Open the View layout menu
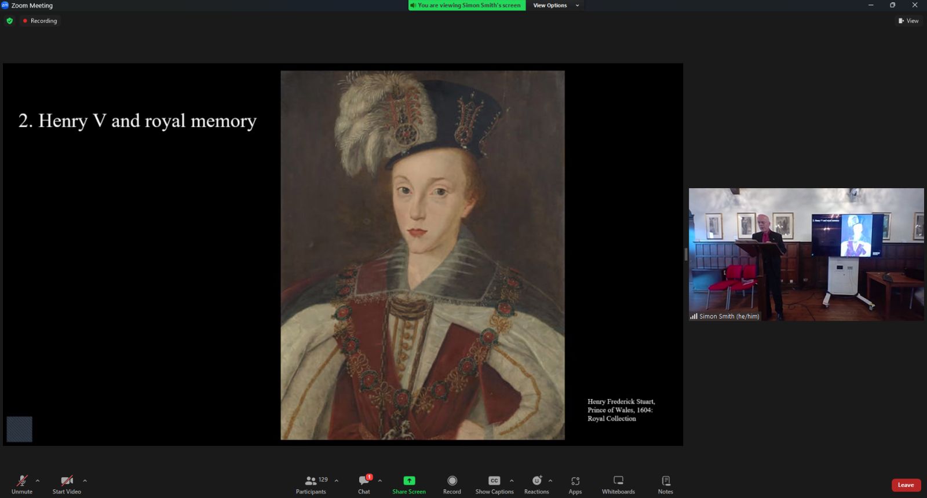 click(908, 21)
